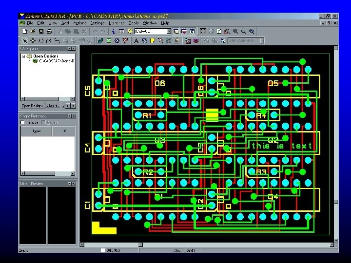The width and height of the screenshot is (351, 263).
Task: Click the red Zoom Window magnifier icon
Action: [x=227, y=31]
